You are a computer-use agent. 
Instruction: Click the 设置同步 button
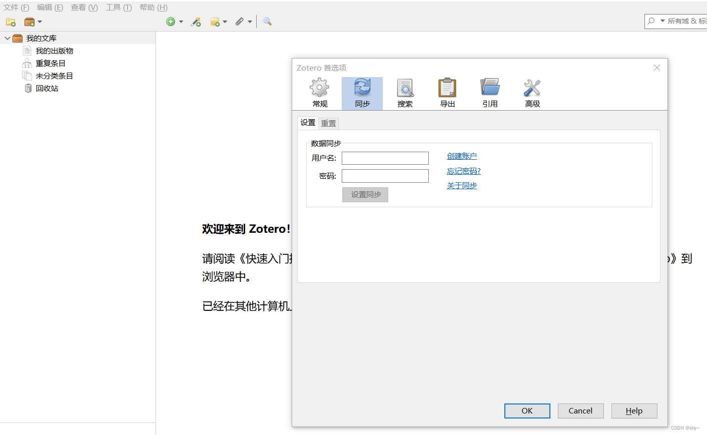coord(365,195)
